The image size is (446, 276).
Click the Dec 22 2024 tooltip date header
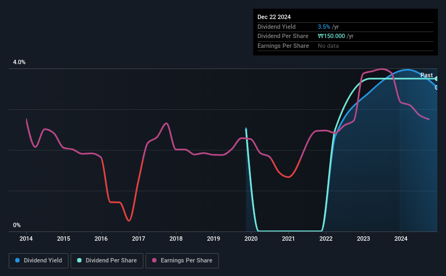click(x=274, y=17)
